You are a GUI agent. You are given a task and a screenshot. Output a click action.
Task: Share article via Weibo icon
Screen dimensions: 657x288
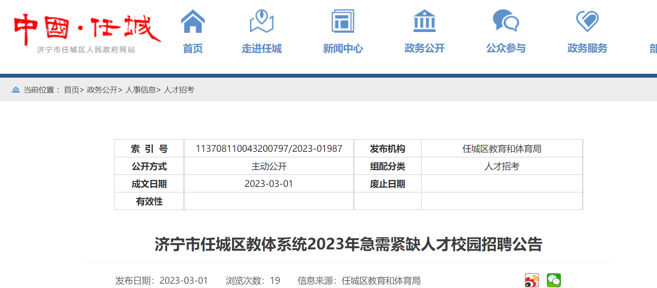coord(532,280)
